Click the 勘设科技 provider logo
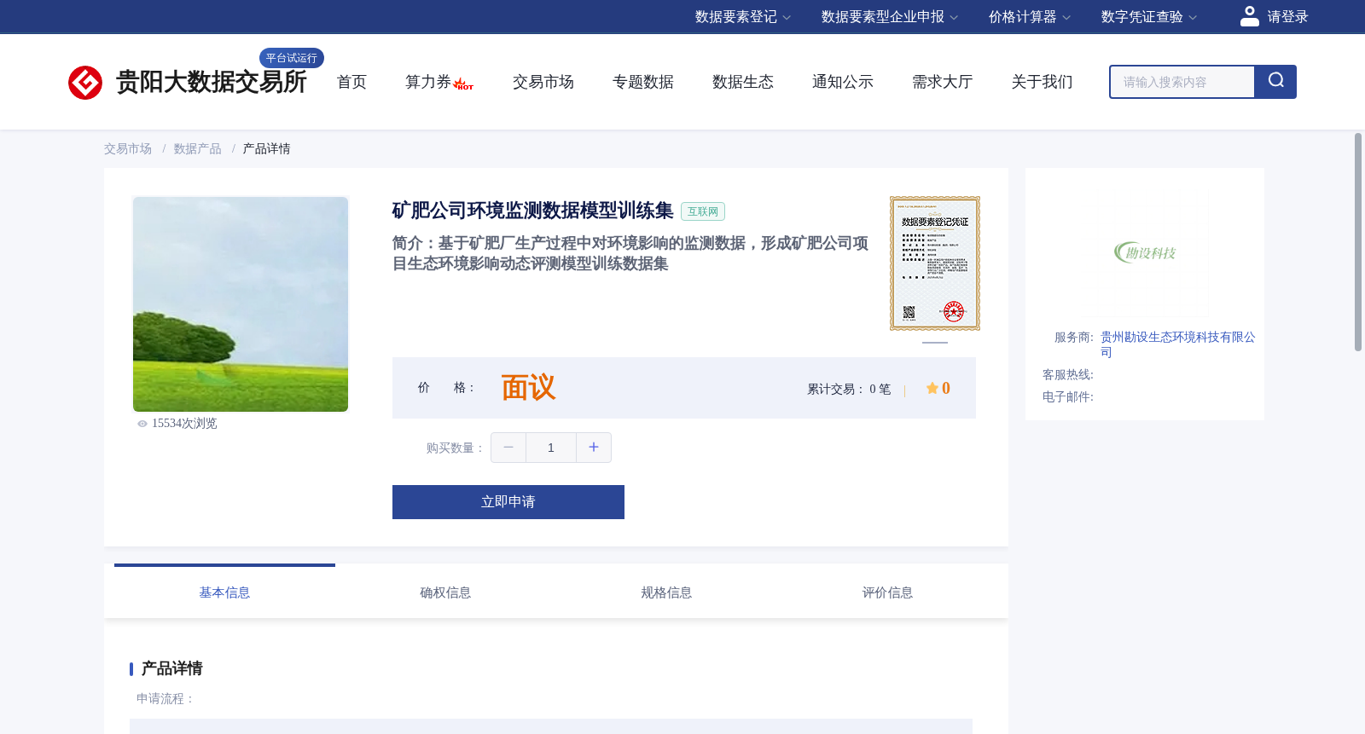This screenshot has height=734, width=1365. click(x=1145, y=252)
